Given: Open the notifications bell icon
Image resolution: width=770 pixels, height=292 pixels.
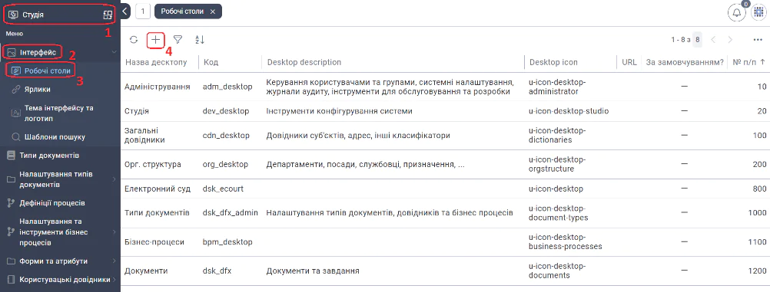Looking at the screenshot, I should point(736,13).
